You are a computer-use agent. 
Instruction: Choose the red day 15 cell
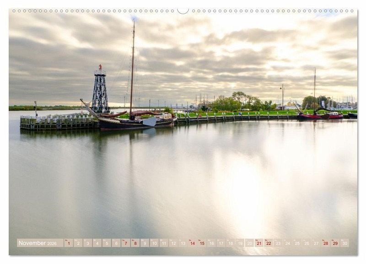tap(202, 243)
